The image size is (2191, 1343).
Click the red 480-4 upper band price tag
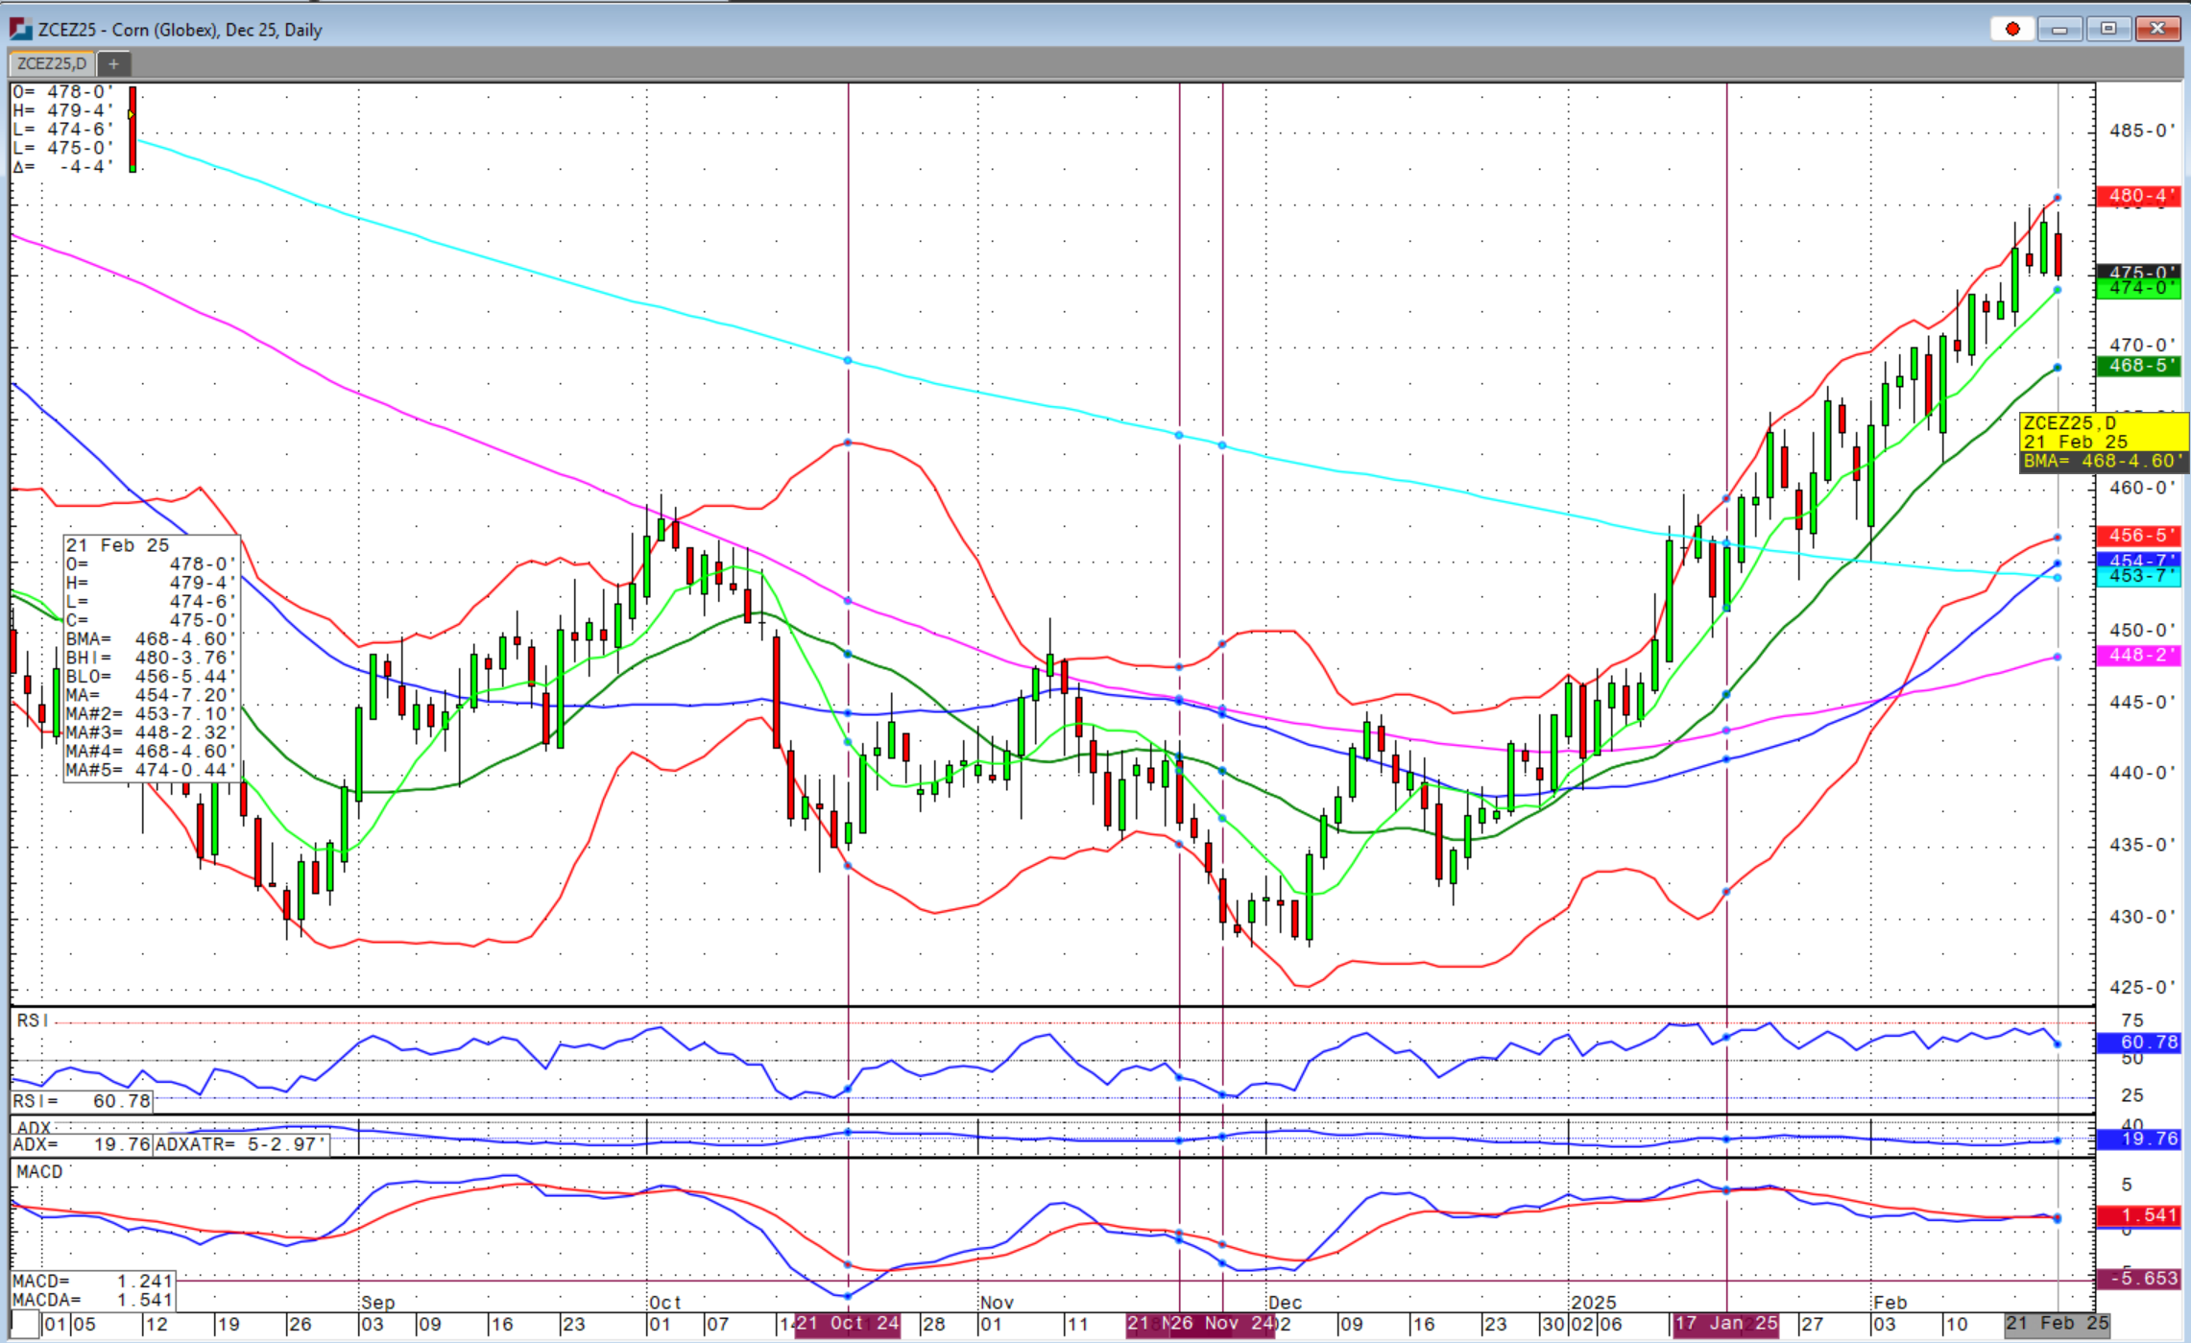[2139, 196]
